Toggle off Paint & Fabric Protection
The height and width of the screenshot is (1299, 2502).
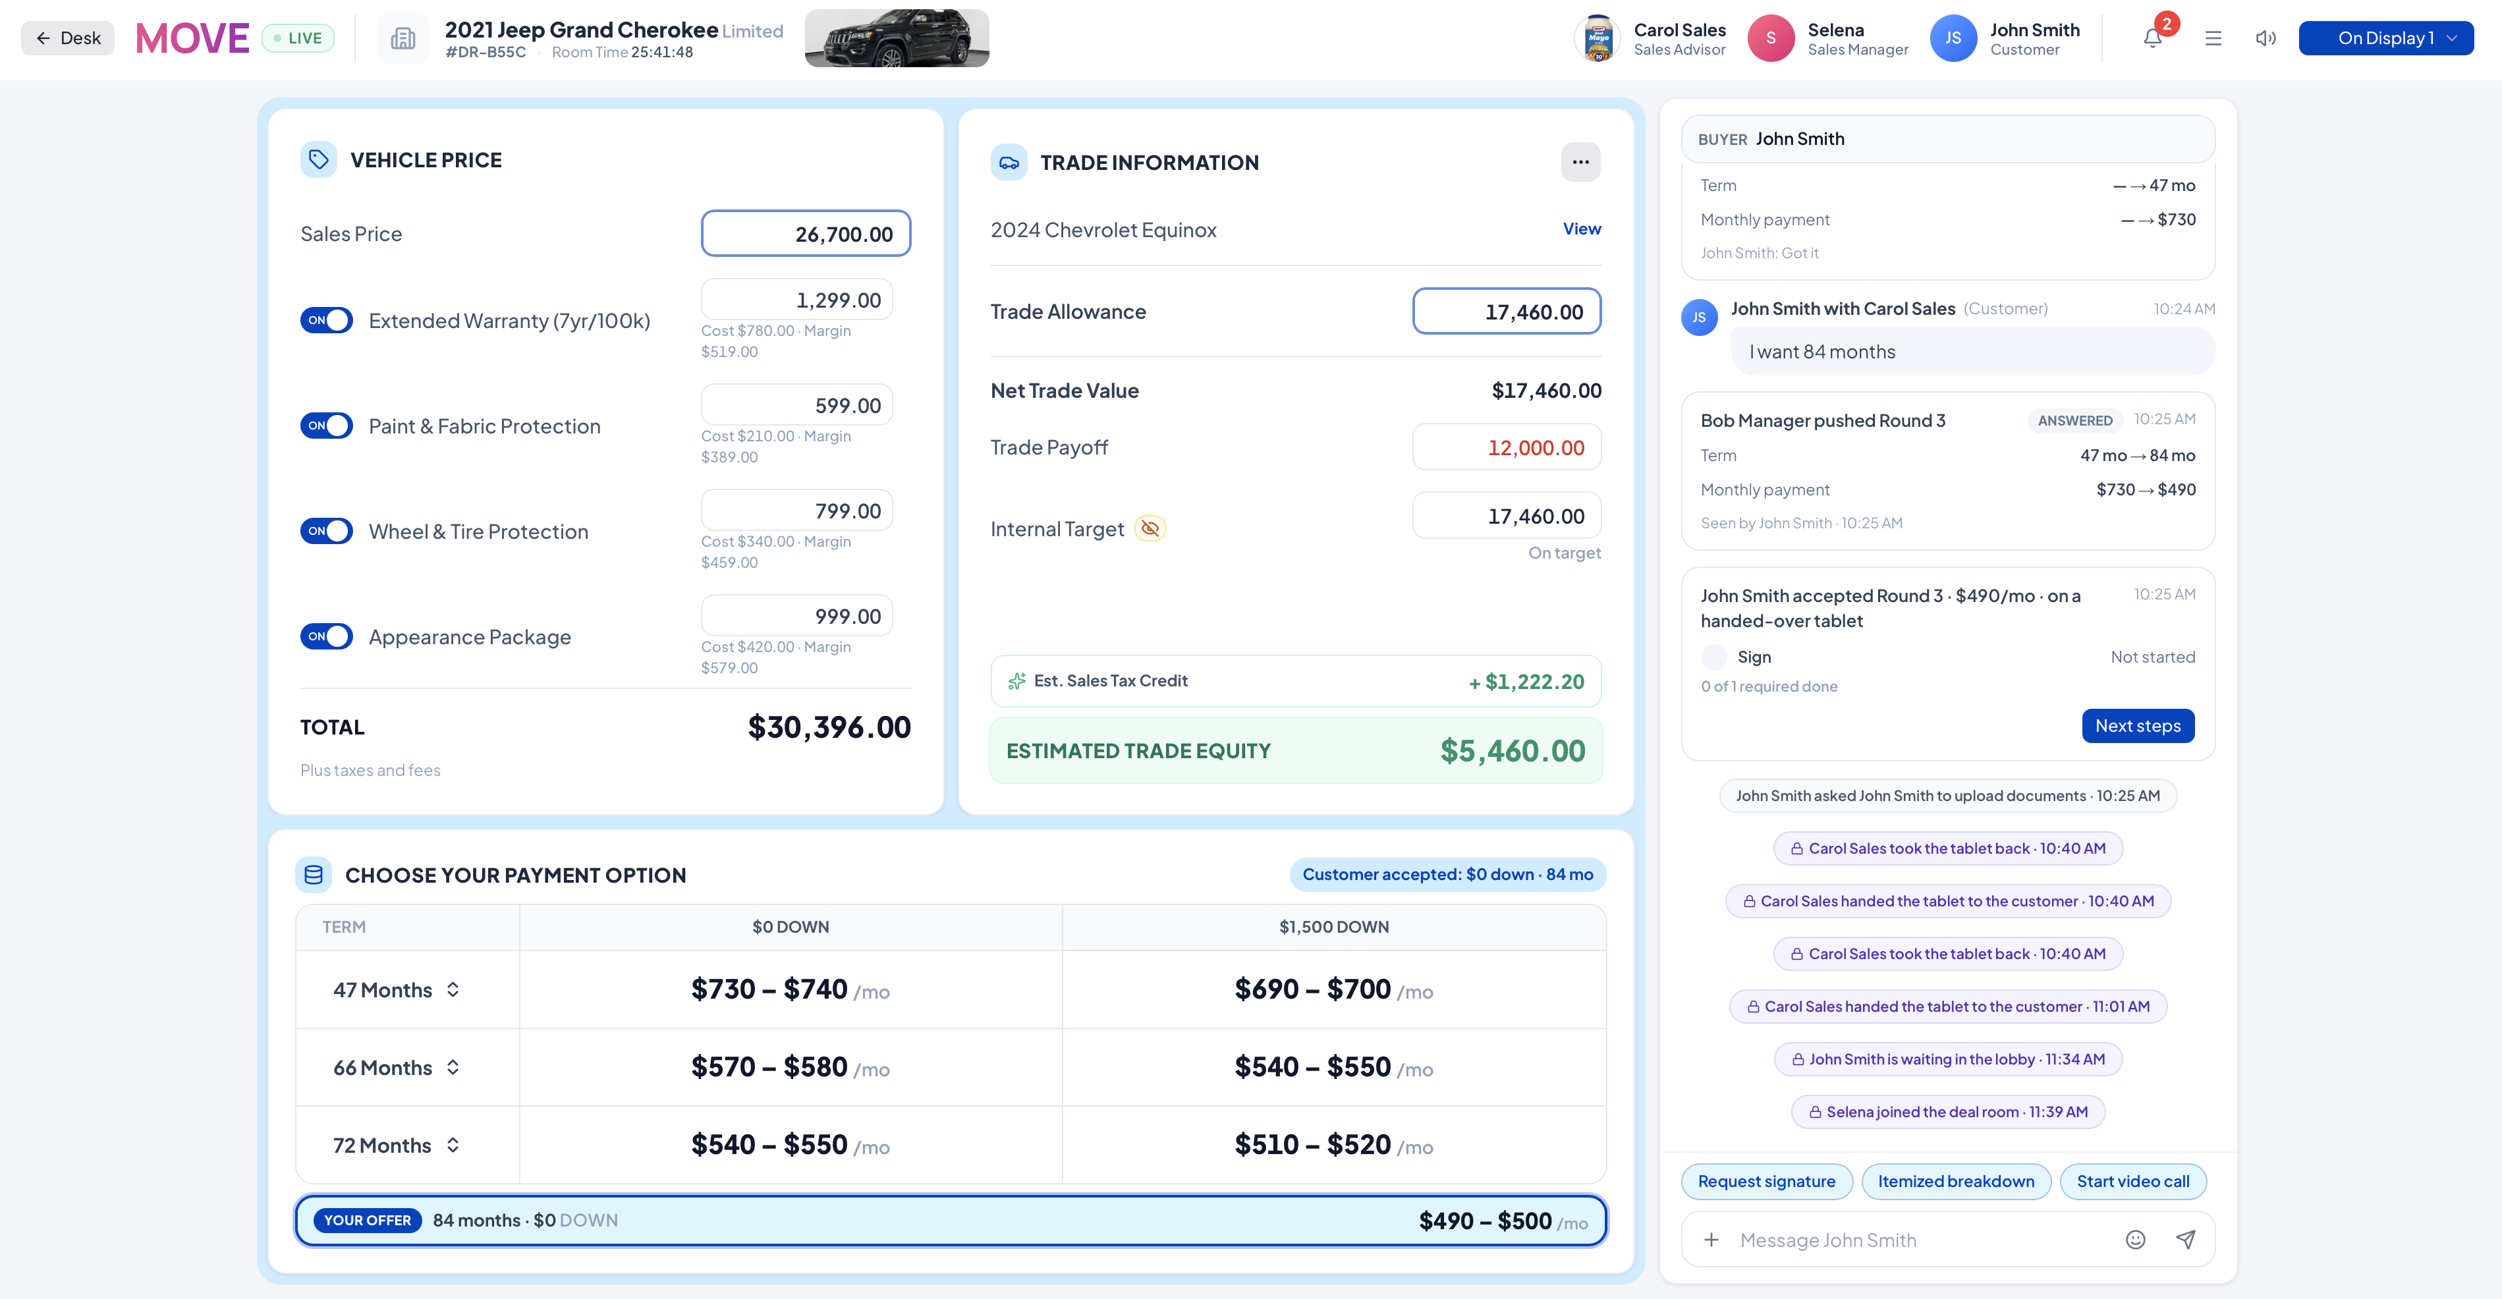[326, 426]
